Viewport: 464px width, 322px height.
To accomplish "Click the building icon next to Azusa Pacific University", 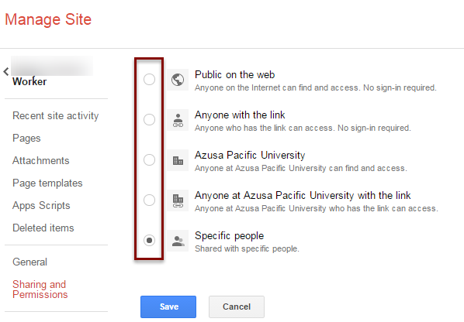I will pos(178,160).
